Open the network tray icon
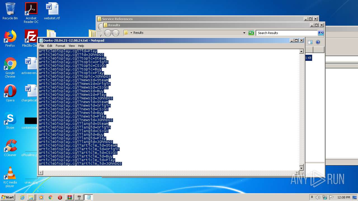Image resolution: width=358 pixels, height=201 pixels. coord(325,197)
